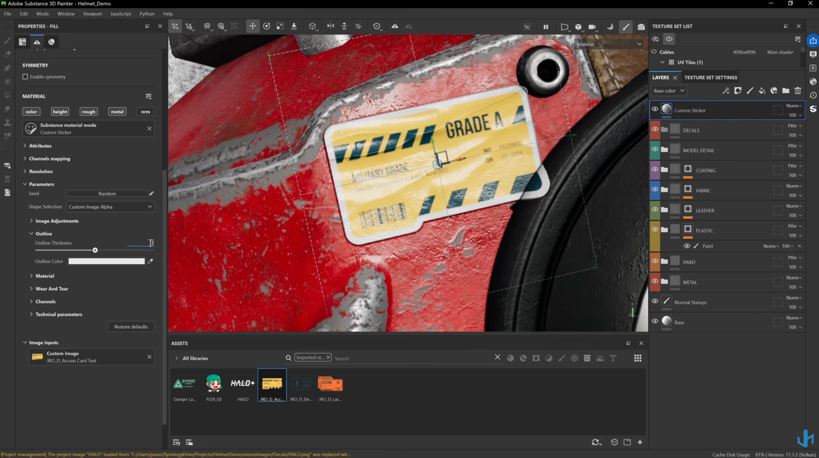The width and height of the screenshot is (819, 458).
Task: Click the translate move manipulator icon
Action: tap(252, 27)
